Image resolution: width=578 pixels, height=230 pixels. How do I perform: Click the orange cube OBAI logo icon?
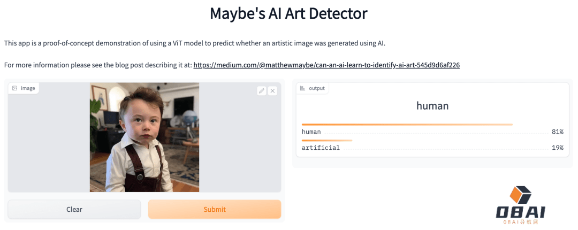click(x=520, y=195)
